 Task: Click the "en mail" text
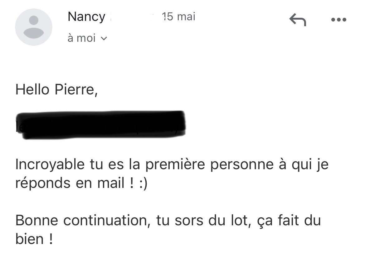(x=100, y=183)
